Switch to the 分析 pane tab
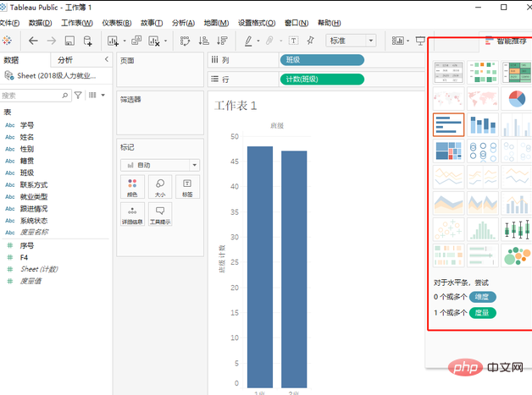Image resolution: width=532 pixels, height=395 pixels. pyautogui.click(x=65, y=60)
